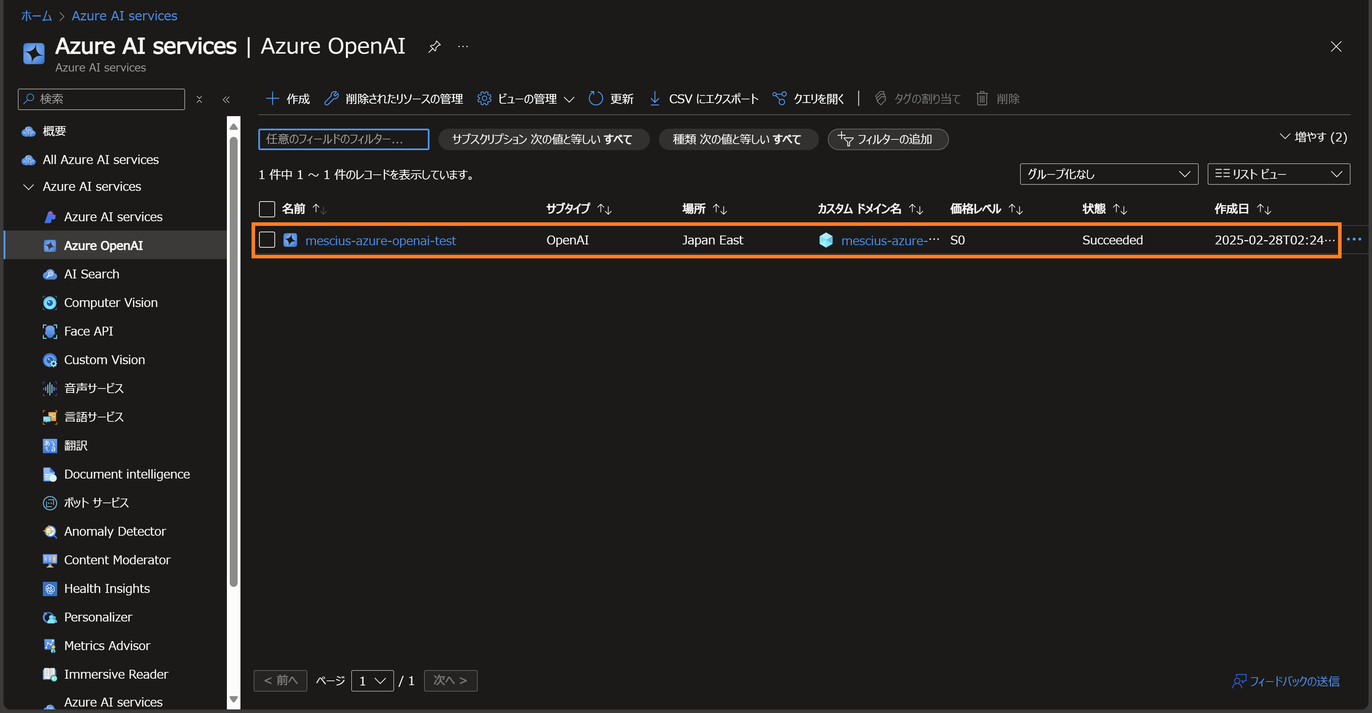Click タグの割り当て in the toolbar
This screenshot has height=713, width=1372.
pyautogui.click(x=917, y=99)
